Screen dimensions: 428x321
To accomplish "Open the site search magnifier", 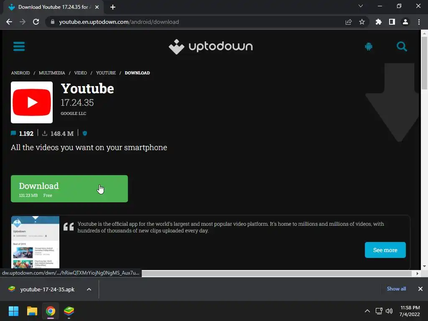I will pos(402,46).
